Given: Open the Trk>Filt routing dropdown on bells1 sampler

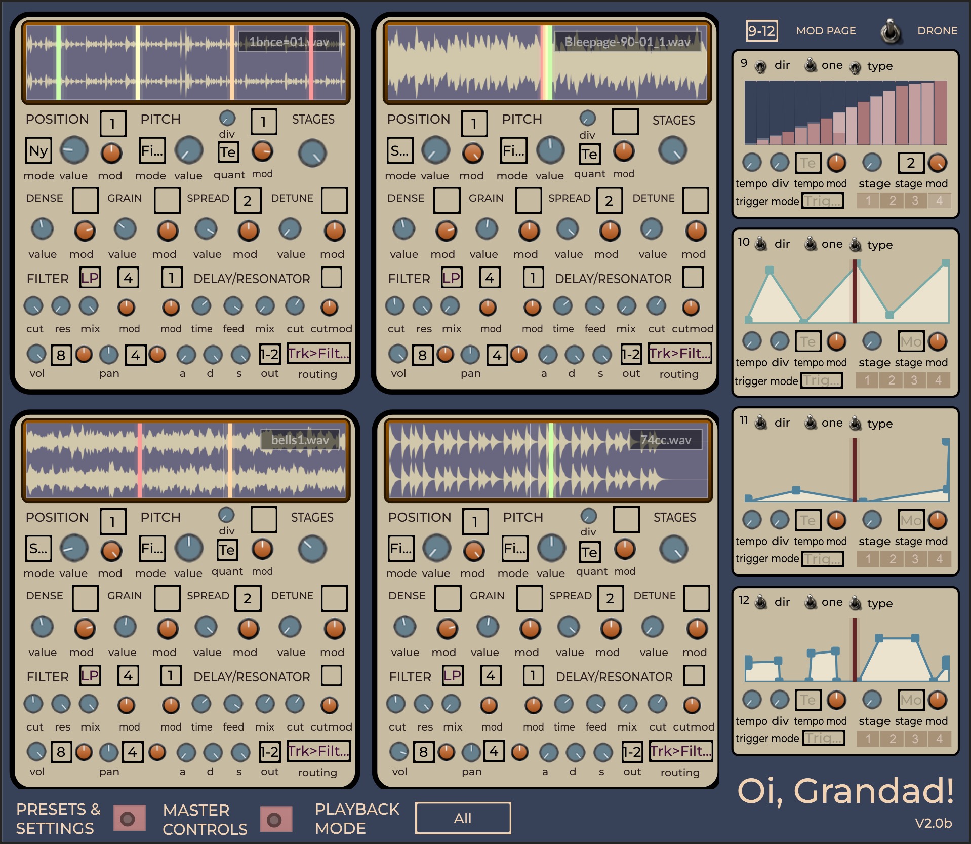Looking at the screenshot, I should tap(318, 751).
